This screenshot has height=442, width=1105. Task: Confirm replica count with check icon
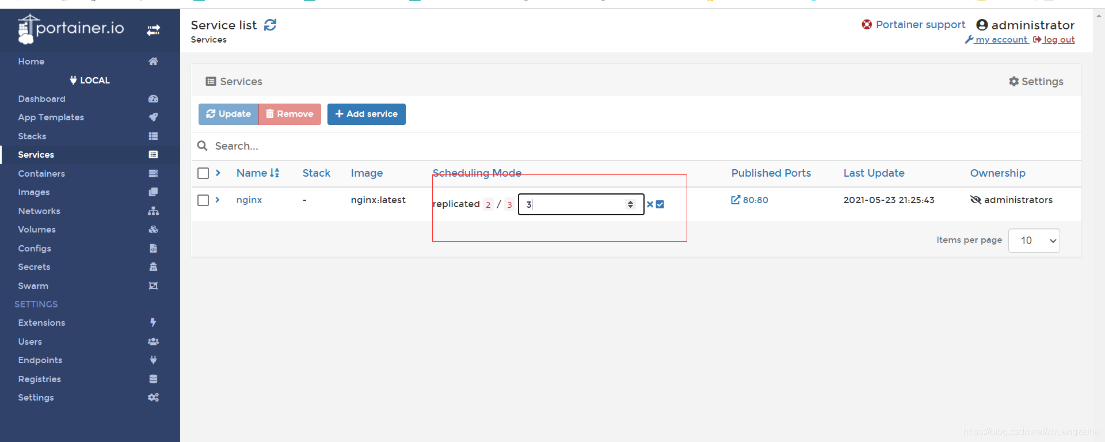click(660, 204)
